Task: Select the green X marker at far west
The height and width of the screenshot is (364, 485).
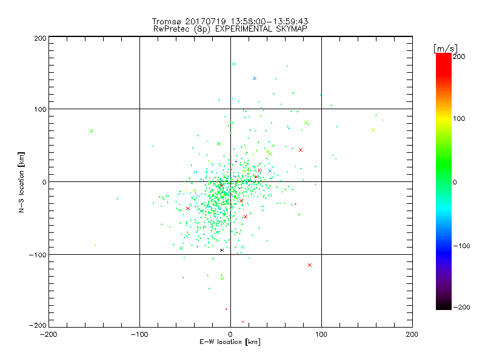Action: coord(92,131)
